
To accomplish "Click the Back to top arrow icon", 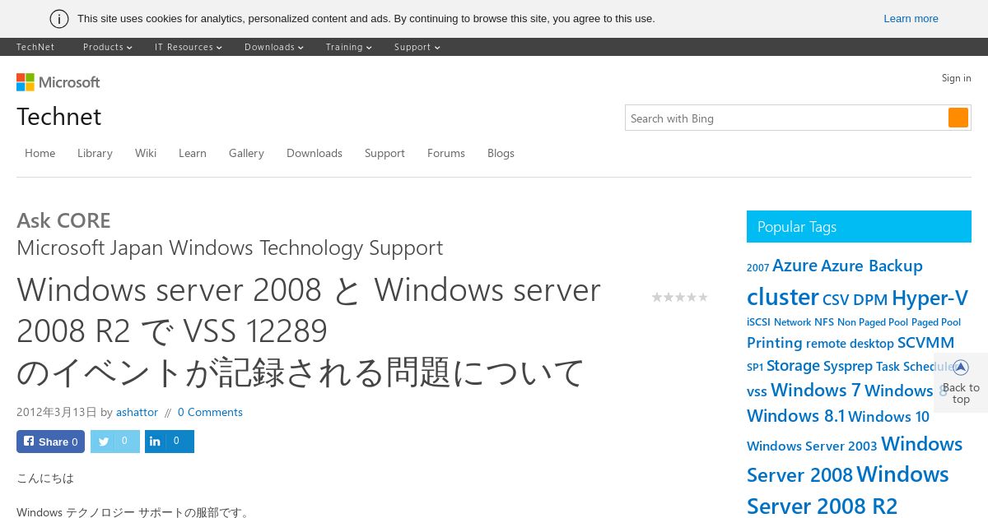I will click(961, 368).
